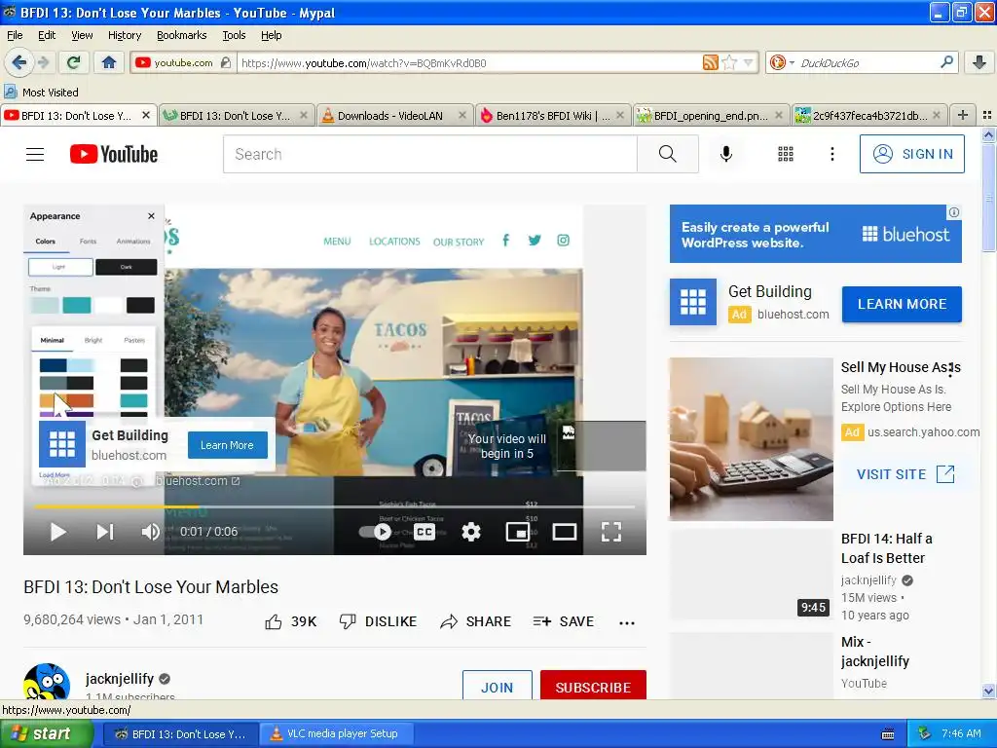Open the Bookmarks menu
997x748 pixels.
tap(181, 35)
